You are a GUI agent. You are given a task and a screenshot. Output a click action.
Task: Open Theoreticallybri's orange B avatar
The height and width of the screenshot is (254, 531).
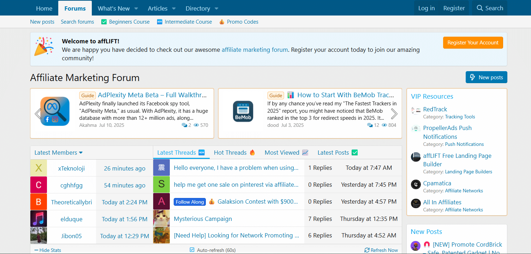(38, 202)
